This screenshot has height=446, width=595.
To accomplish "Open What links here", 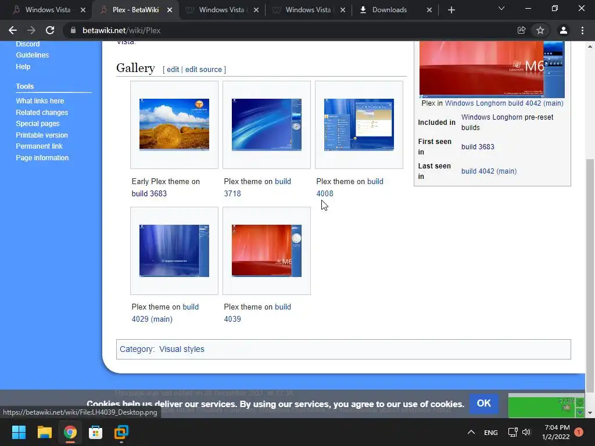I will coord(40,101).
